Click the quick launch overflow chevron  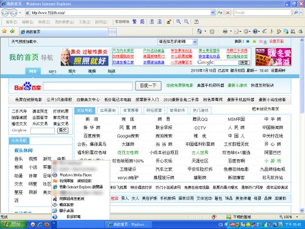click(x=54, y=224)
